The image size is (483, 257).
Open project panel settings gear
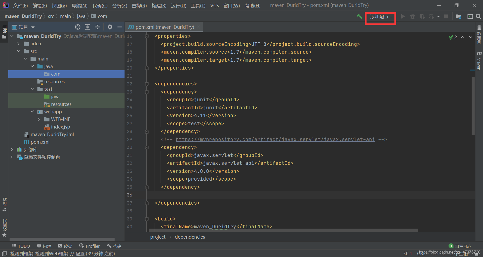click(110, 27)
